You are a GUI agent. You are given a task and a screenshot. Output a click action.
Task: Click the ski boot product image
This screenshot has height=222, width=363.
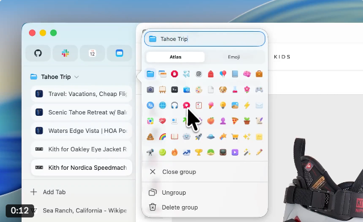point(323,179)
